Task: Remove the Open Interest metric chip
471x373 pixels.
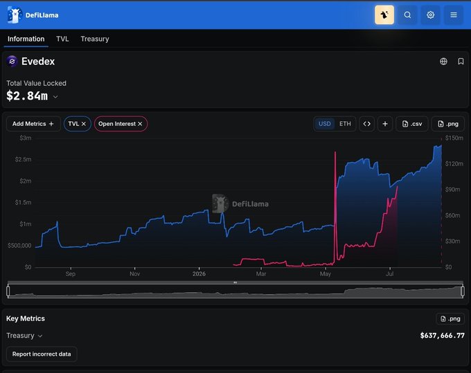Action: click(140, 124)
